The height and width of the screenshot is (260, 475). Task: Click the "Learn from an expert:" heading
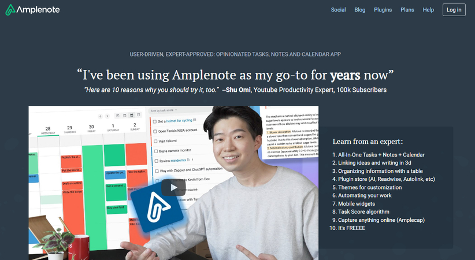[x=368, y=142]
